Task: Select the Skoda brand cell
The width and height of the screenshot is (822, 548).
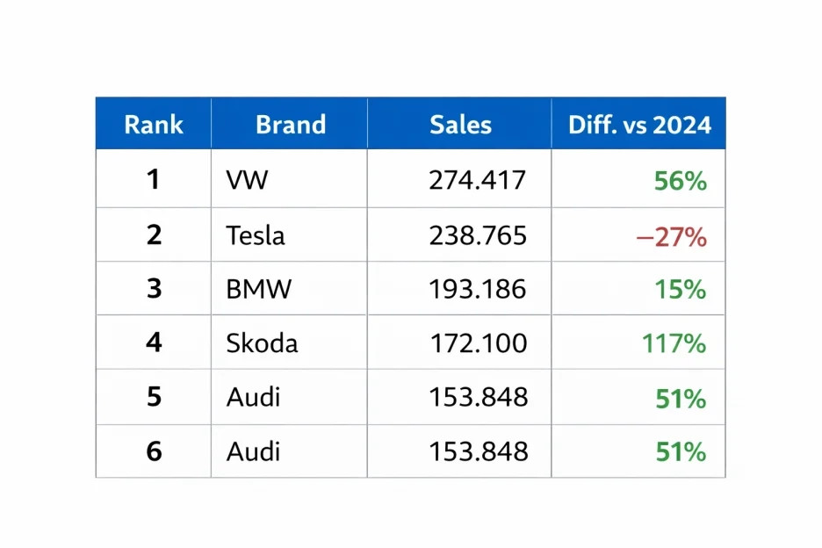Action: [262, 342]
